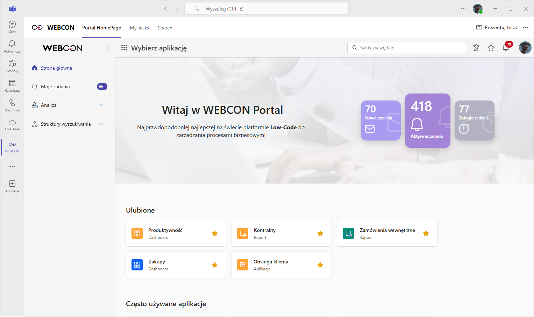Click the Zamówienia wewnętrzne report tile icon

[348, 233]
